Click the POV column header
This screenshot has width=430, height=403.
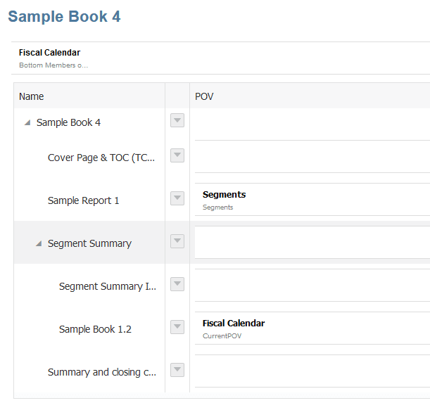(x=204, y=96)
